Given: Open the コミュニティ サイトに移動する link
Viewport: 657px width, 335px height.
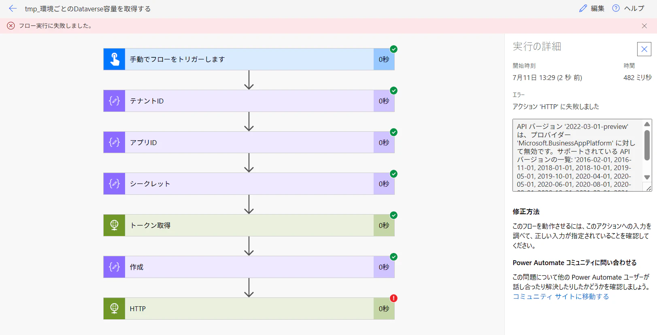Looking at the screenshot, I should 561,297.
